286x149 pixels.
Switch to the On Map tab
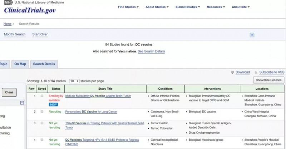tap(20, 64)
